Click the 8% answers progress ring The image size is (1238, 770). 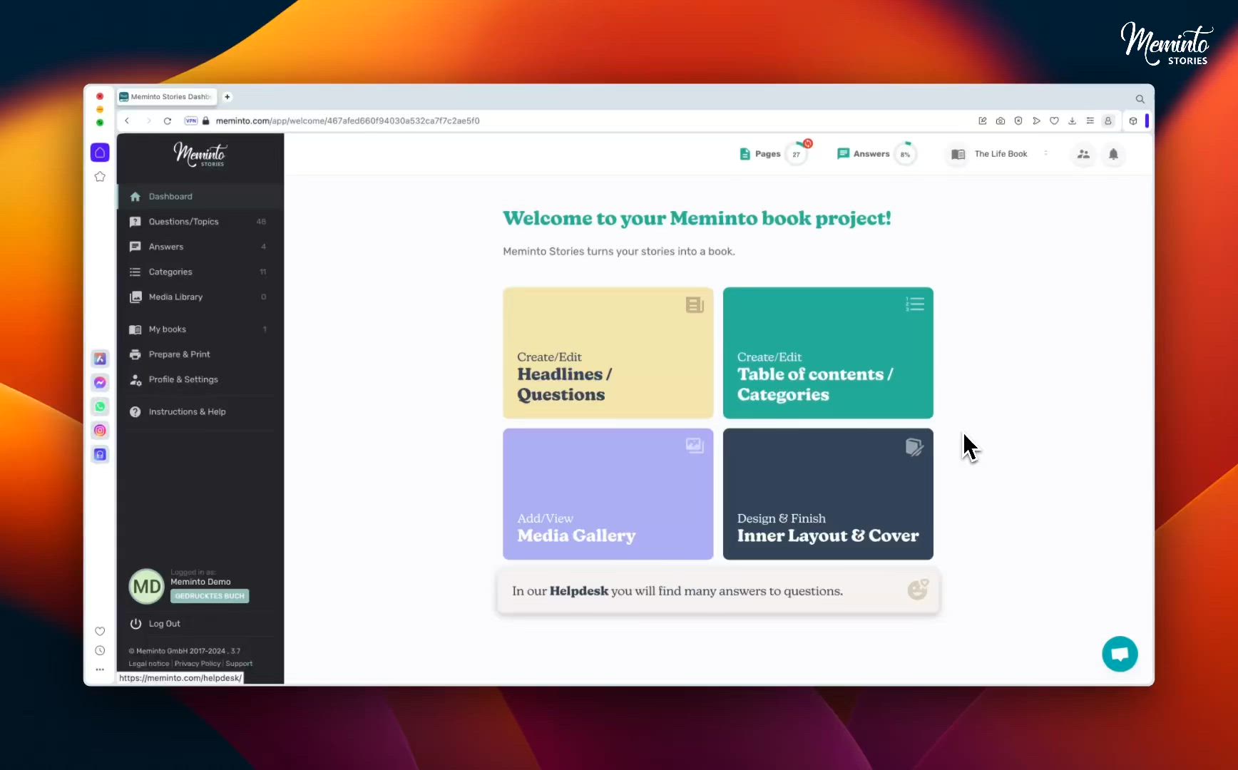pos(906,154)
